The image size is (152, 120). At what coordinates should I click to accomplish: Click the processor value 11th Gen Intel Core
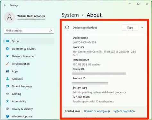coord(104,53)
